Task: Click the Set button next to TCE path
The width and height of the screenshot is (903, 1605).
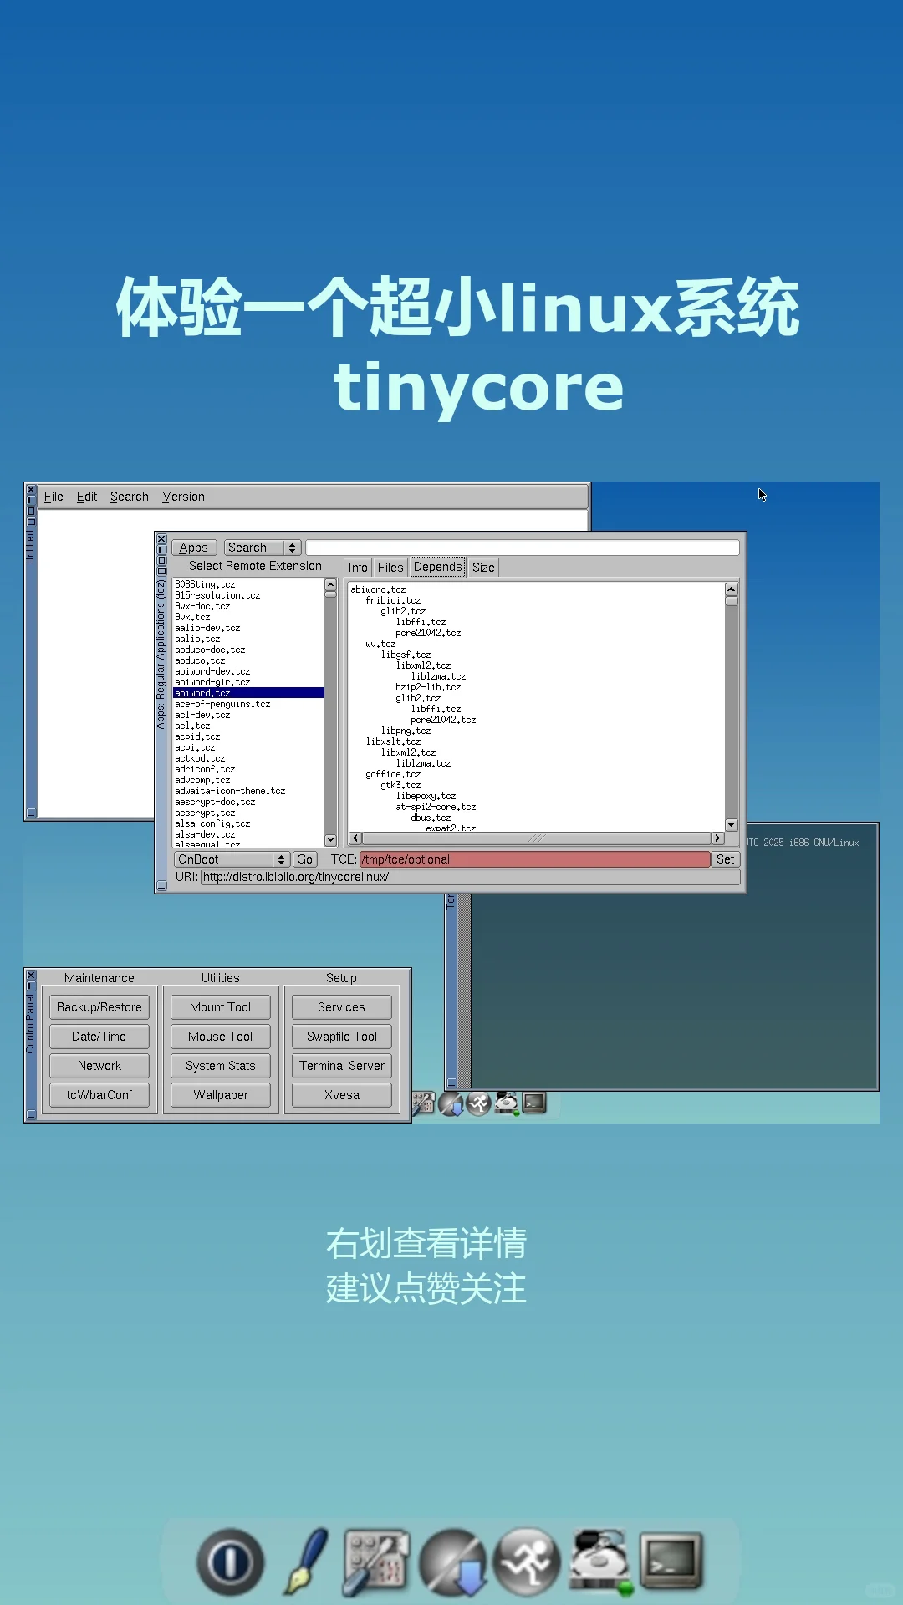Action: (x=726, y=859)
